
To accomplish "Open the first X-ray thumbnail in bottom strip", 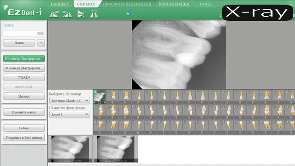I will [70, 149].
